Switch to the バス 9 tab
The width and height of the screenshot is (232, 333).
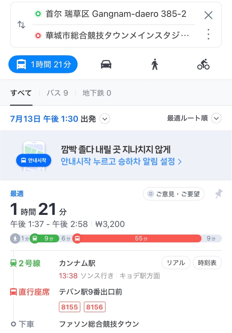(x=57, y=93)
